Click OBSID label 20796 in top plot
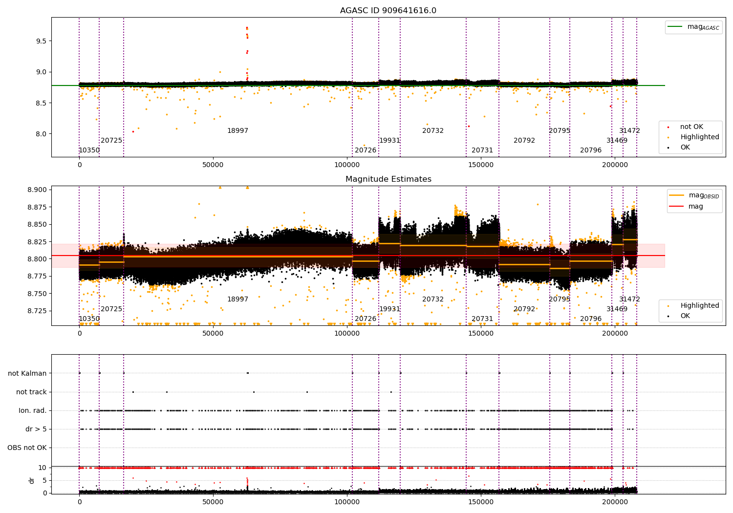Image resolution: width=733 pixels, height=513 pixels. pyautogui.click(x=591, y=150)
